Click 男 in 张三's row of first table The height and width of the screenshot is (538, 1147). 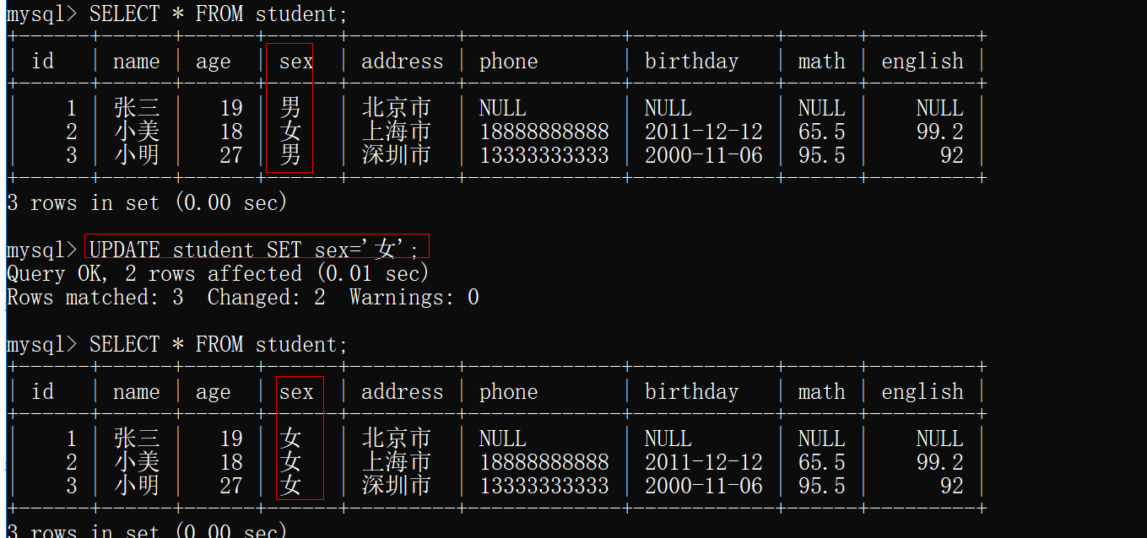point(290,108)
